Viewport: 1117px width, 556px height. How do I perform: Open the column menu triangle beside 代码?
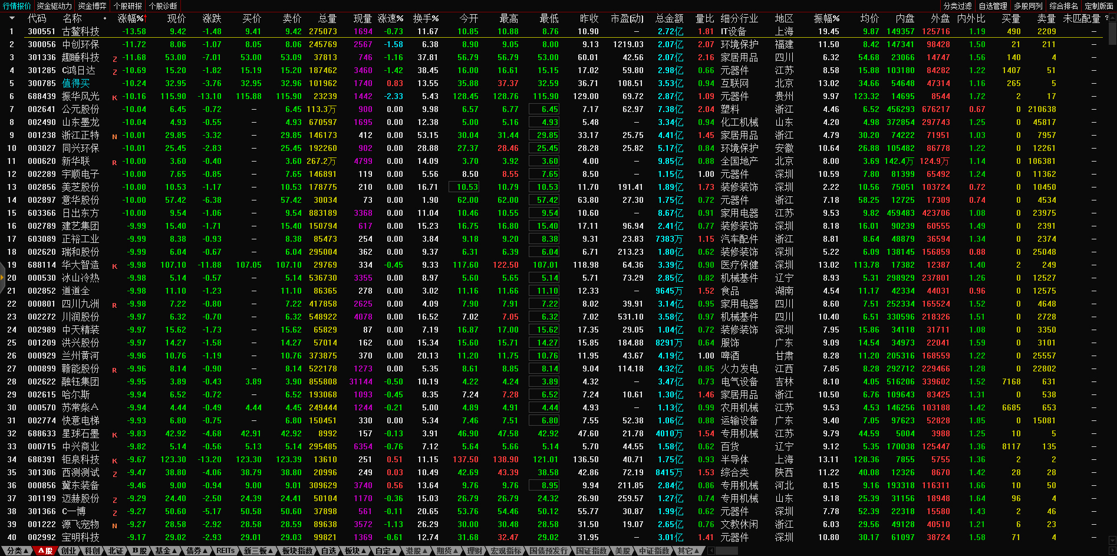pos(12,18)
